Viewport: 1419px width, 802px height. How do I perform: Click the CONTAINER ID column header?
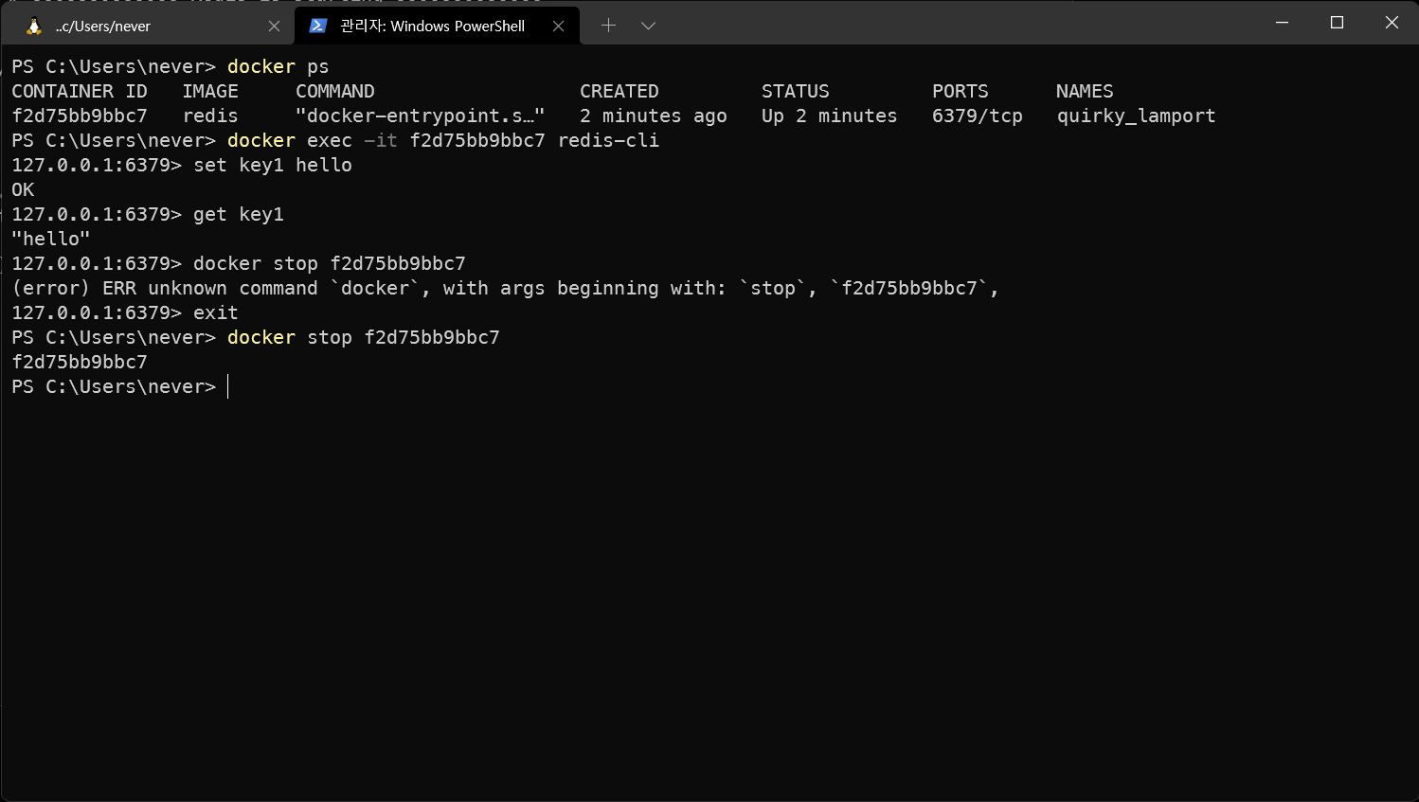coord(80,91)
